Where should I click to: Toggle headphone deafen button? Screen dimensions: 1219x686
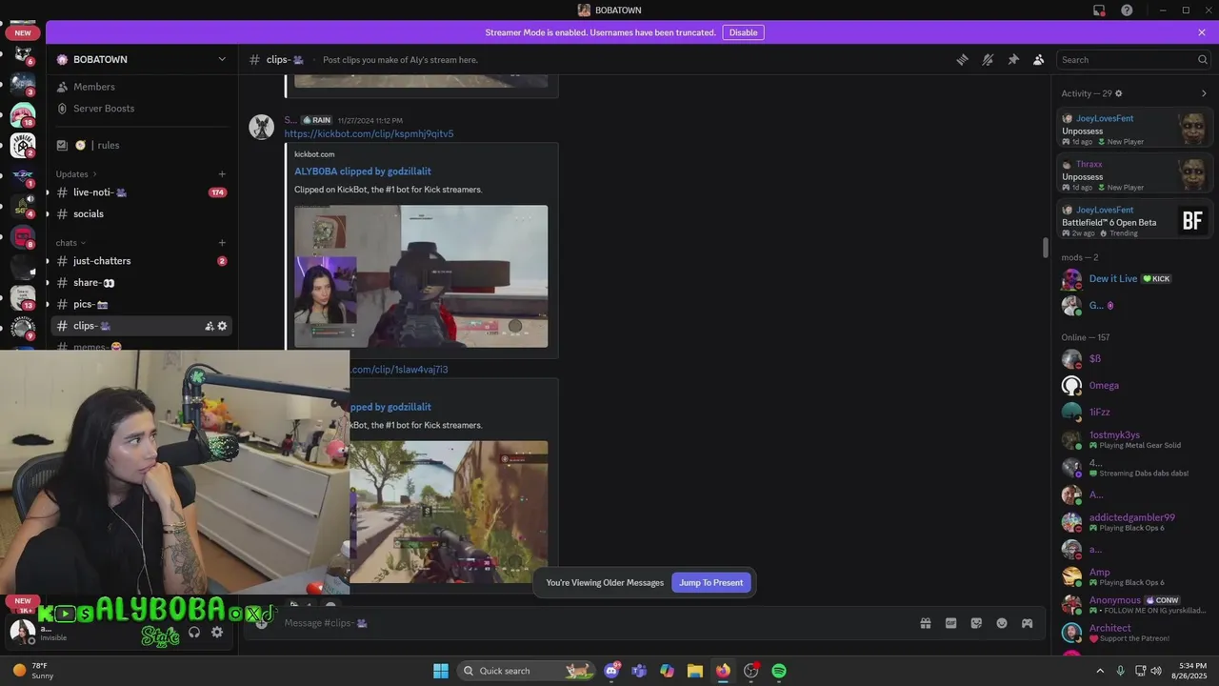194,632
